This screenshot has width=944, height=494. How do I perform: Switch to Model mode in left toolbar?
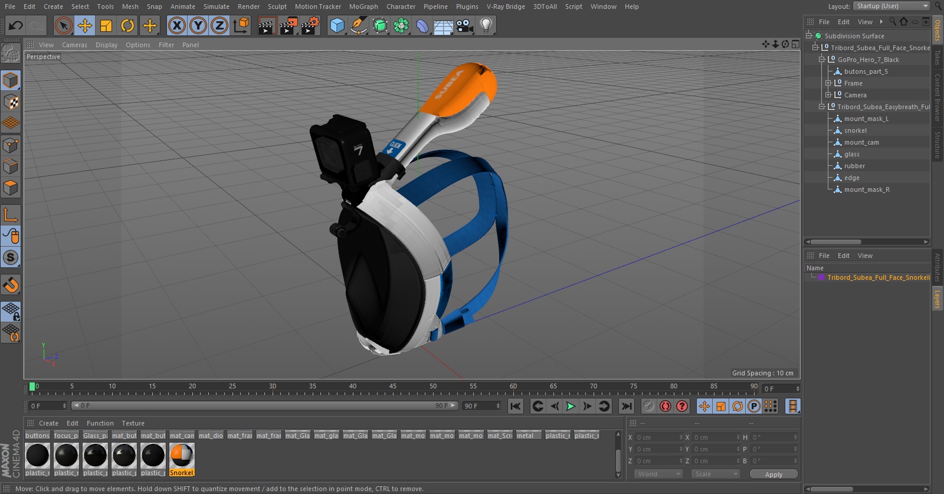coord(11,80)
